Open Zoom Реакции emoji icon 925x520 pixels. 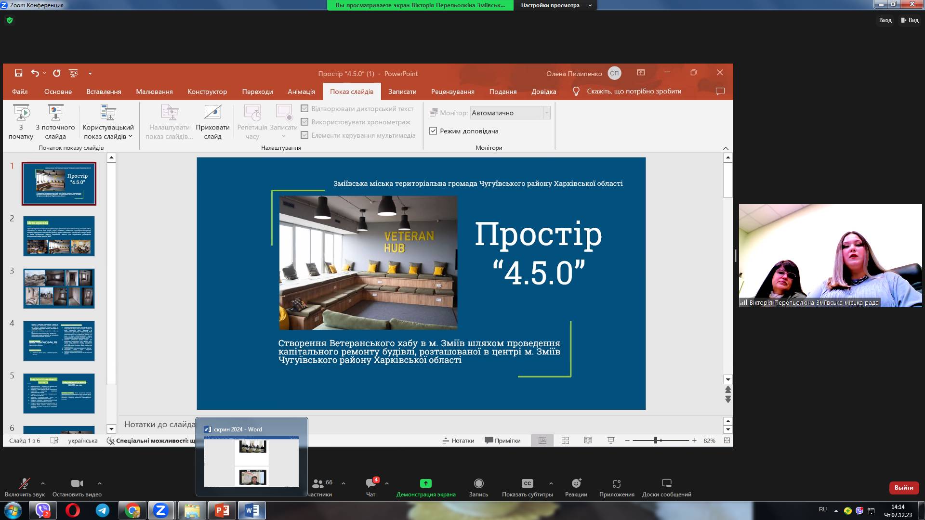(576, 483)
